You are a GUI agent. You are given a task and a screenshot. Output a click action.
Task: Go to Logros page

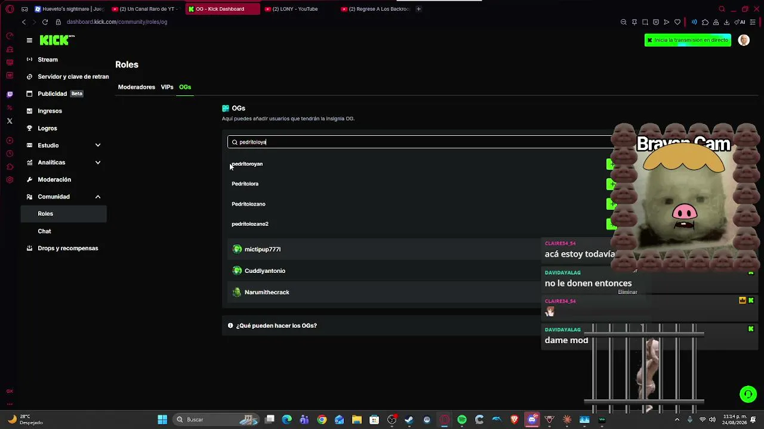click(x=63, y=128)
